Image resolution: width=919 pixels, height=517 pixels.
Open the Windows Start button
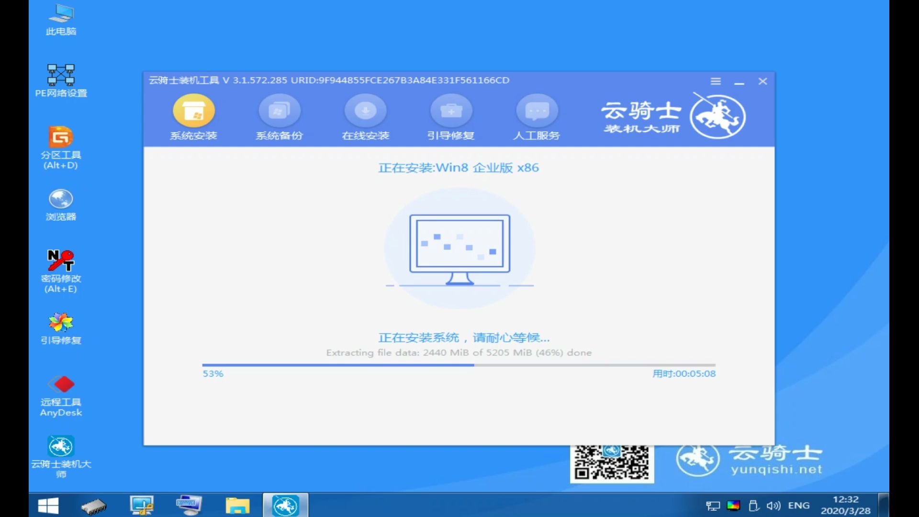coord(48,506)
